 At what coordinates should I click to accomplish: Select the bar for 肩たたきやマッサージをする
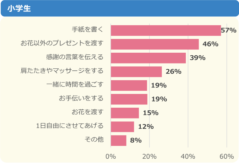pyautogui.click(x=136, y=72)
